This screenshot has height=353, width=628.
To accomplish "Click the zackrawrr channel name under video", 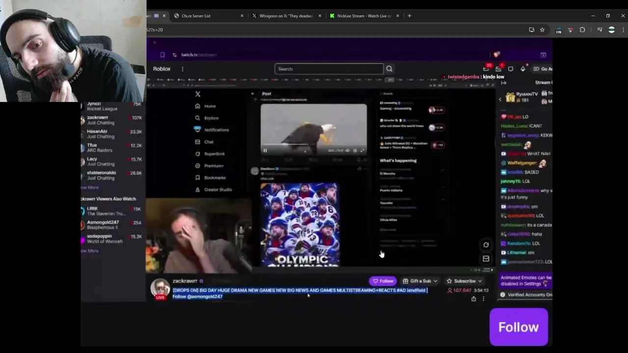I will 185,281.
